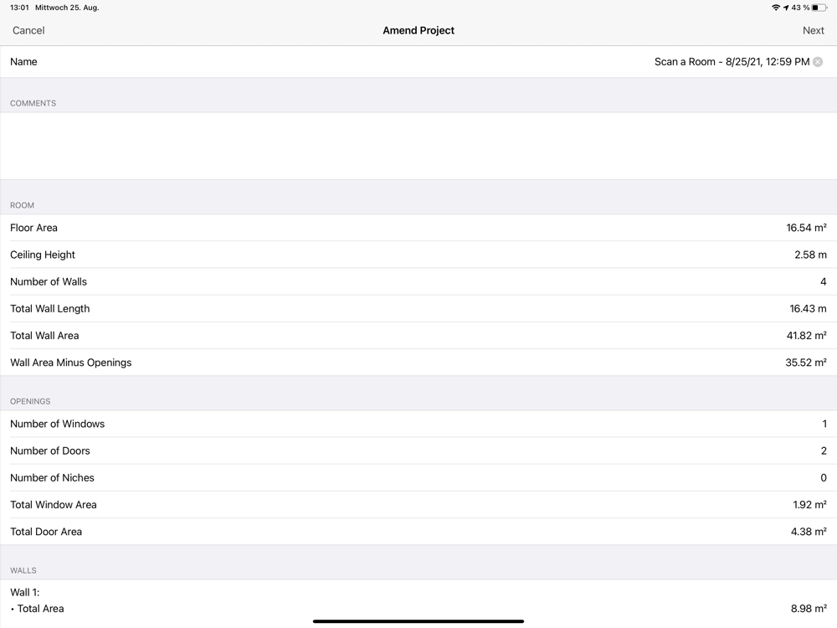The width and height of the screenshot is (837, 628).
Task: Tap into the Comments text area
Action: coord(418,146)
